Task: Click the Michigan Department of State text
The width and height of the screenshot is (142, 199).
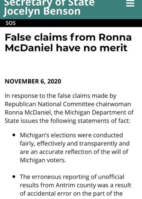Action: click(99, 113)
